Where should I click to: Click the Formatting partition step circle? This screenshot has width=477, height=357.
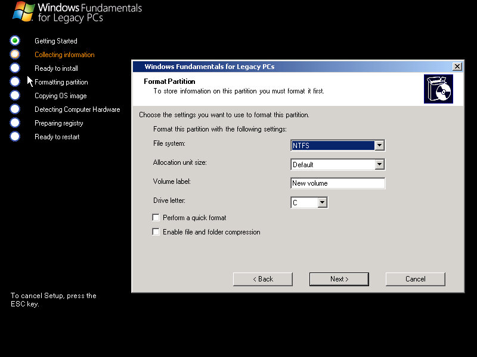(15, 82)
